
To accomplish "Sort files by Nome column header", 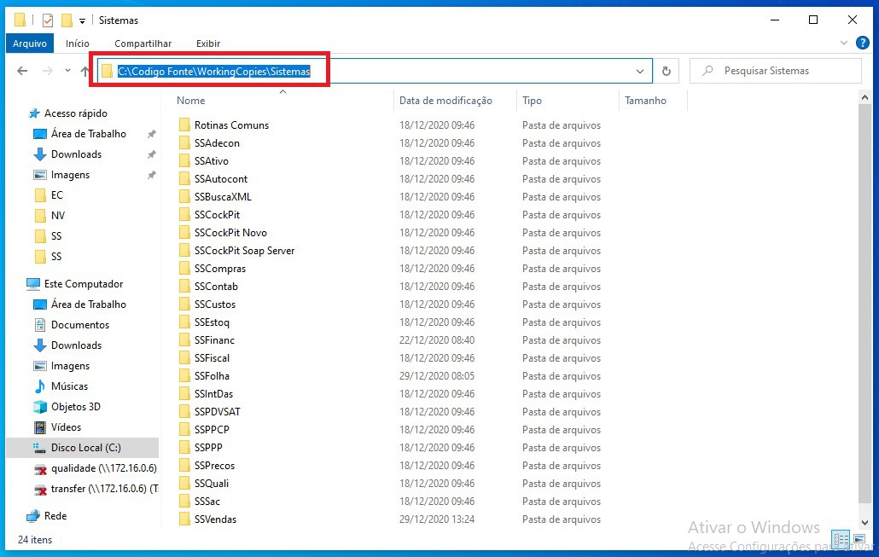I will click(191, 101).
